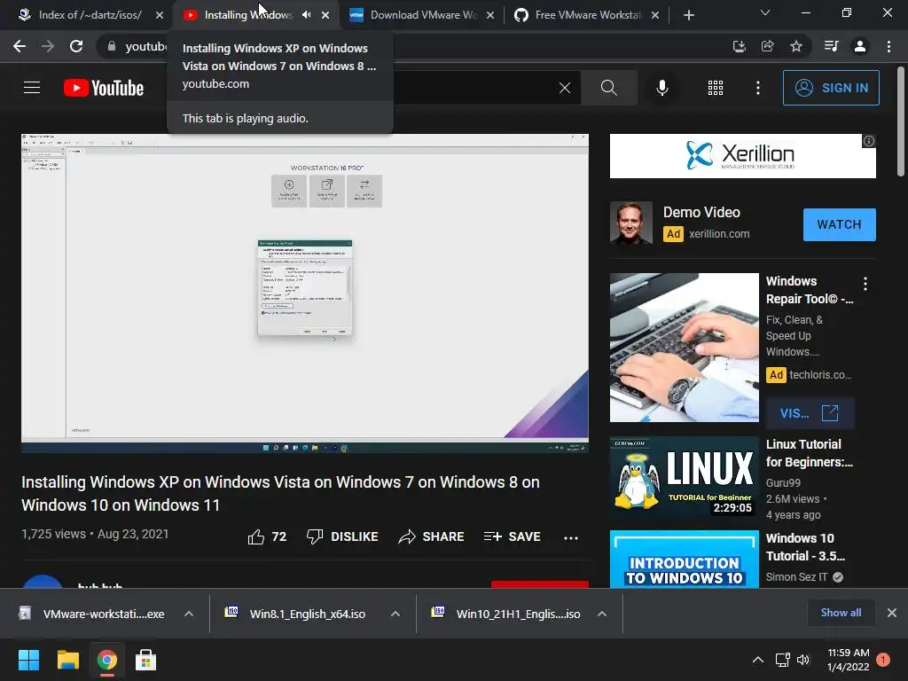
Task: Click the YouTube search magnifier button
Action: [x=608, y=88]
